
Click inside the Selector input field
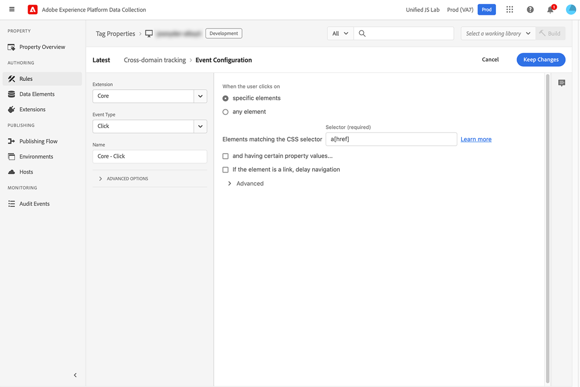click(391, 139)
